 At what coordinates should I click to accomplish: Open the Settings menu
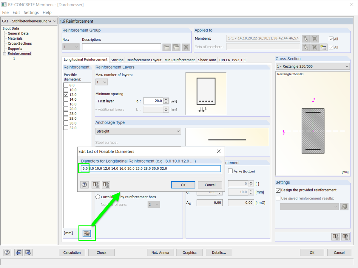pyautogui.click(x=31, y=13)
